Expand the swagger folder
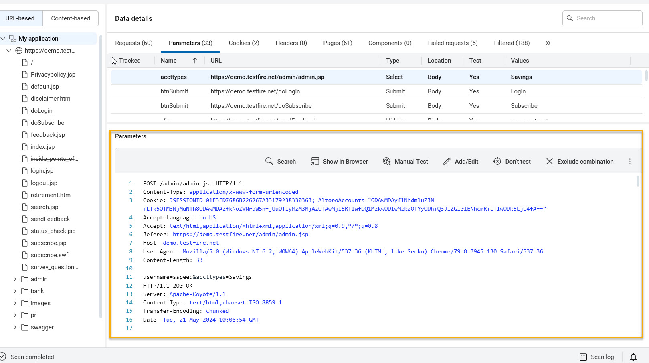649x363 pixels. tap(15, 327)
